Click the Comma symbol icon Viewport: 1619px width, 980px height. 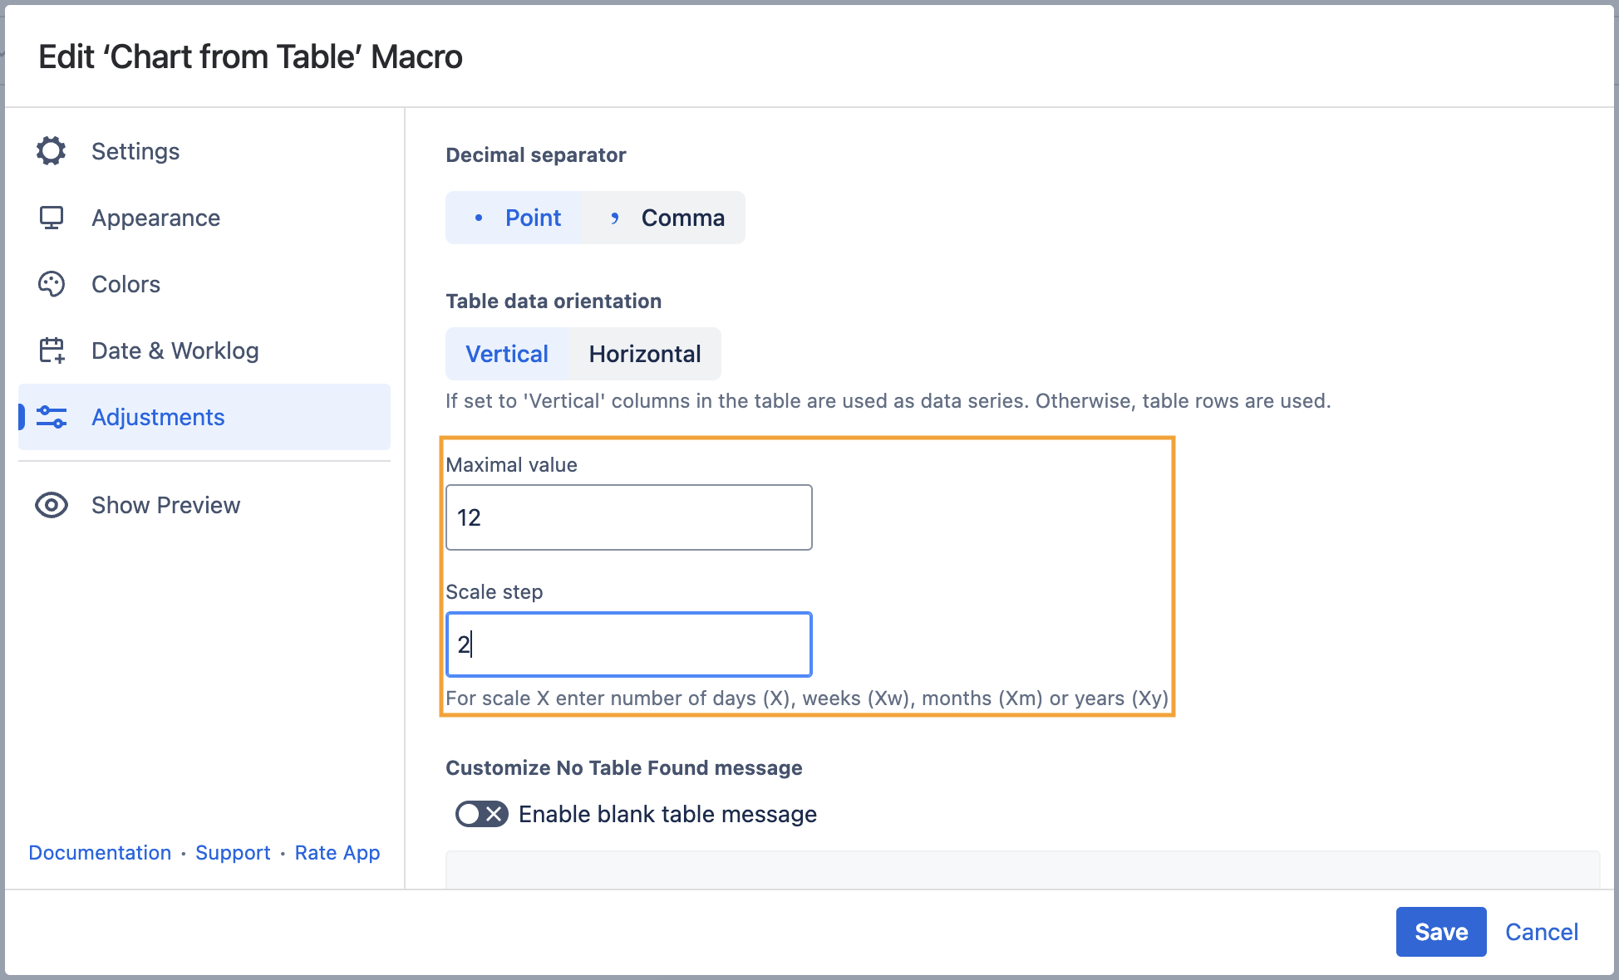(615, 218)
